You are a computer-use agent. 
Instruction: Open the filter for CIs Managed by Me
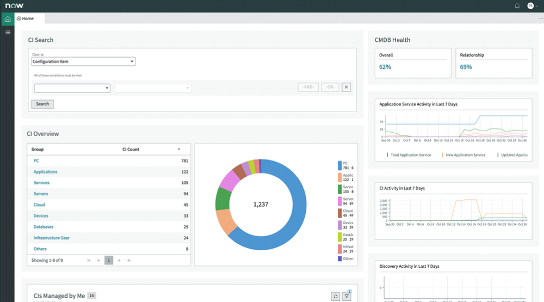coord(347,297)
